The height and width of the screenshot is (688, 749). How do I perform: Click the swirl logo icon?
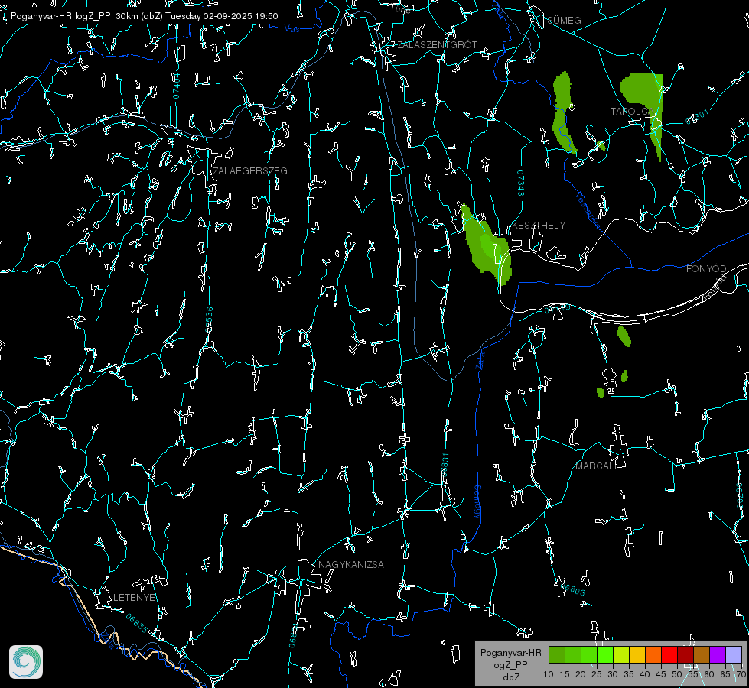pyautogui.click(x=26, y=662)
